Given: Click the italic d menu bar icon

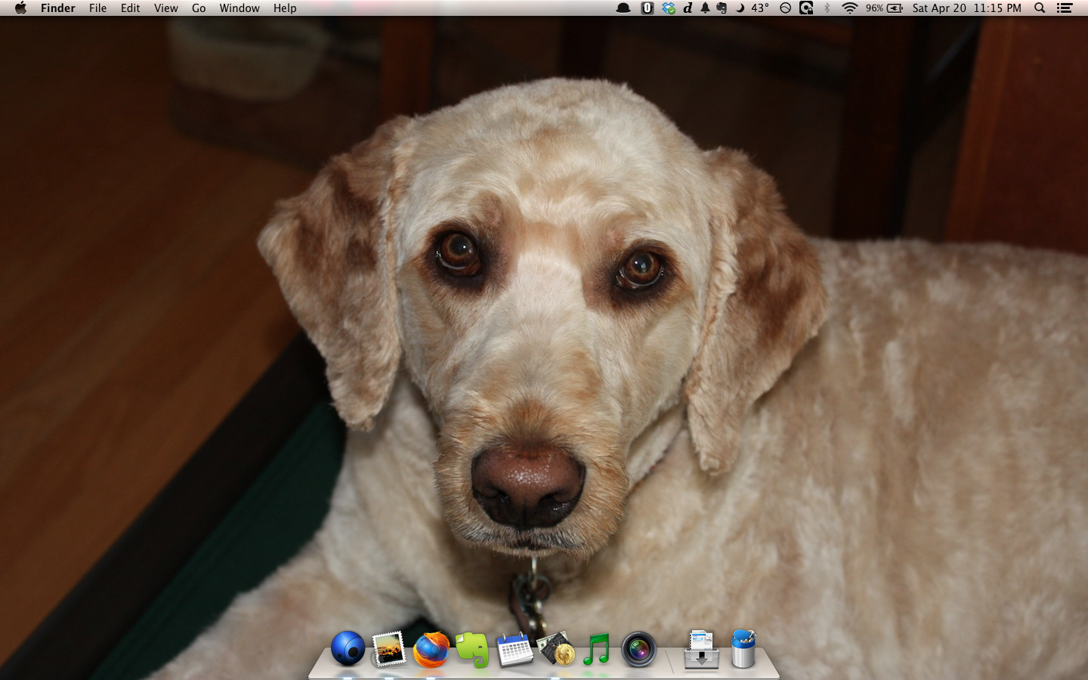Looking at the screenshot, I should coord(688,8).
